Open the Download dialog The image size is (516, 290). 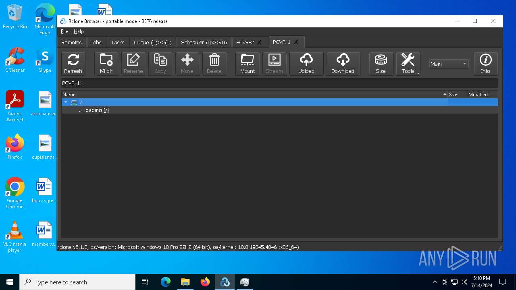[x=343, y=64]
